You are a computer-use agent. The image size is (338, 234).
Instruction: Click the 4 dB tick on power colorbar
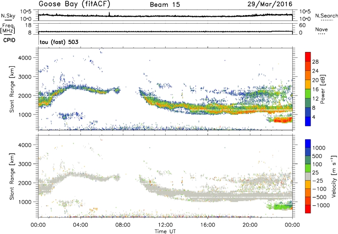click(313, 117)
